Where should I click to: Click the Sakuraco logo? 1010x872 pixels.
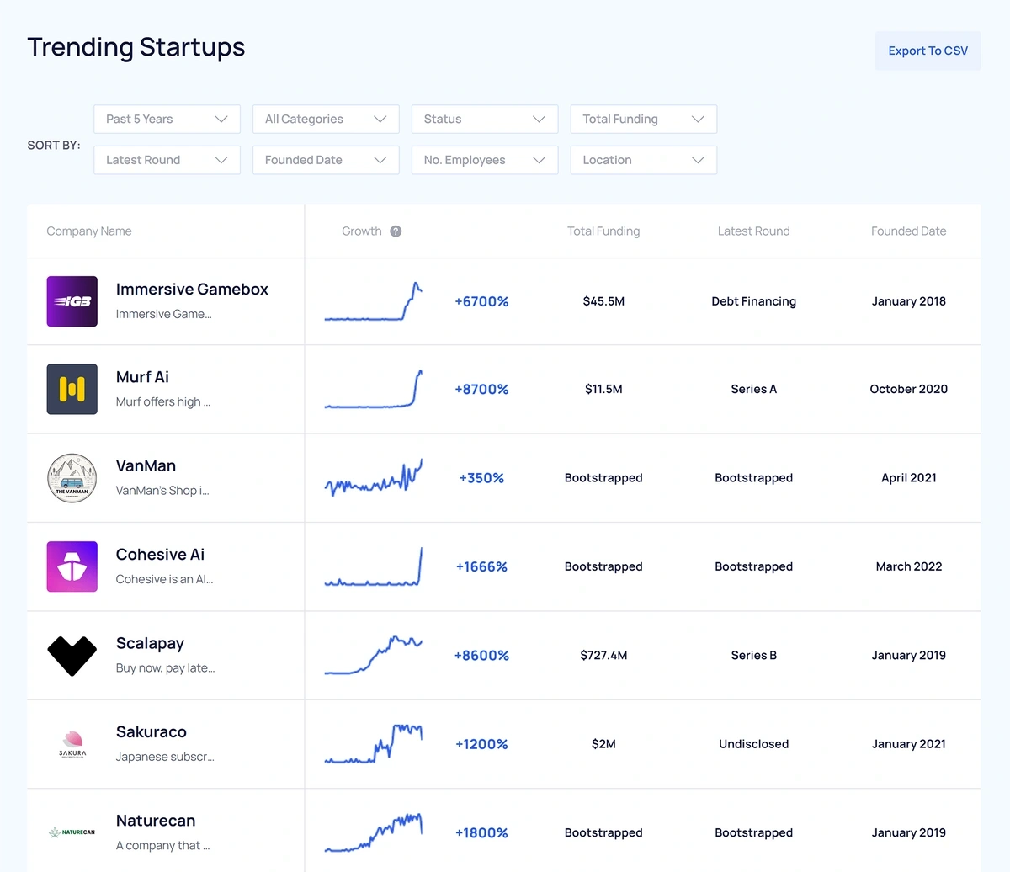click(72, 744)
